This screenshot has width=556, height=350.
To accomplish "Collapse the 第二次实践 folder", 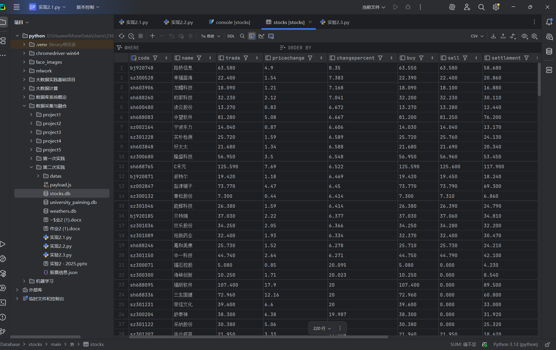I will point(31,167).
